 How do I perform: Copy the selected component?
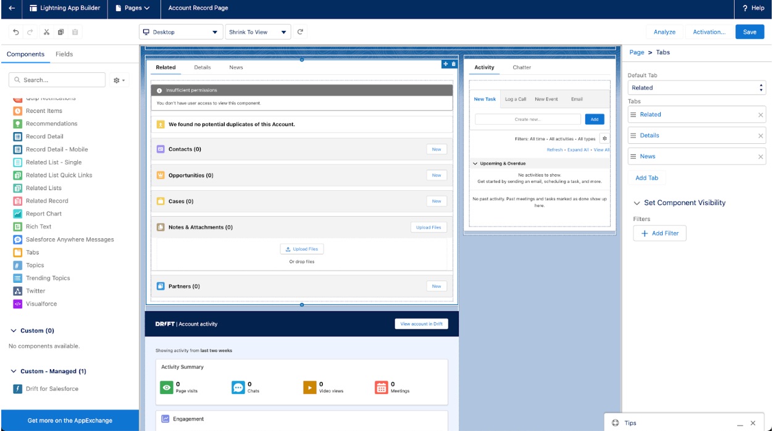click(61, 32)
